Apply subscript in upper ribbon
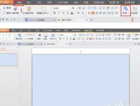This screenshot has width=140, height=106. 83,13
